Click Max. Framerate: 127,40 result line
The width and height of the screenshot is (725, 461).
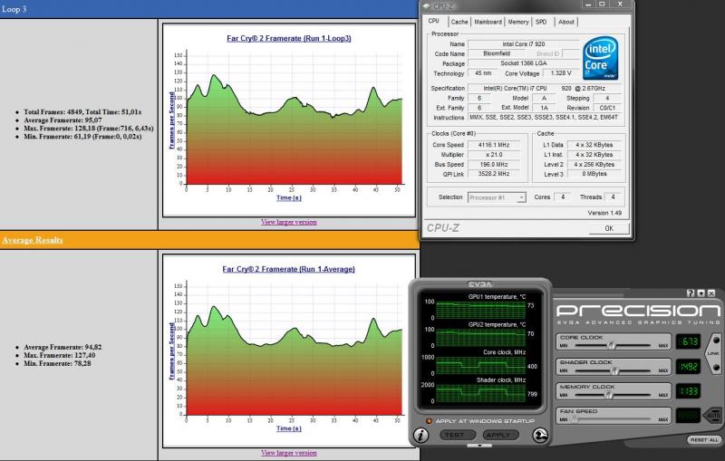click(60, 355)
